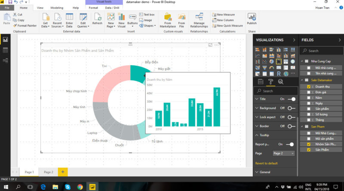Open the tooltip Page dropdown
Image resolution: width=344 pixels, height=191 pixels.
[x=284, y=153]
